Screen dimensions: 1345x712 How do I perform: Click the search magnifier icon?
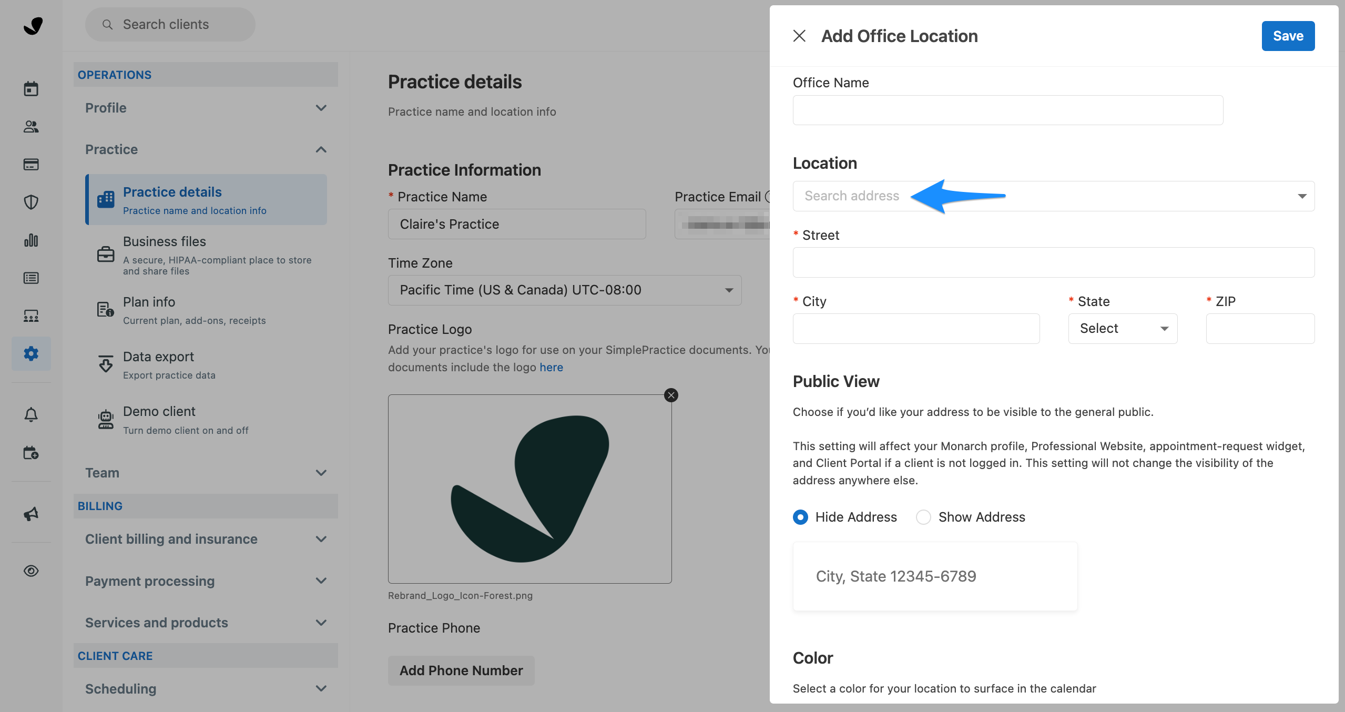(107, 24)
